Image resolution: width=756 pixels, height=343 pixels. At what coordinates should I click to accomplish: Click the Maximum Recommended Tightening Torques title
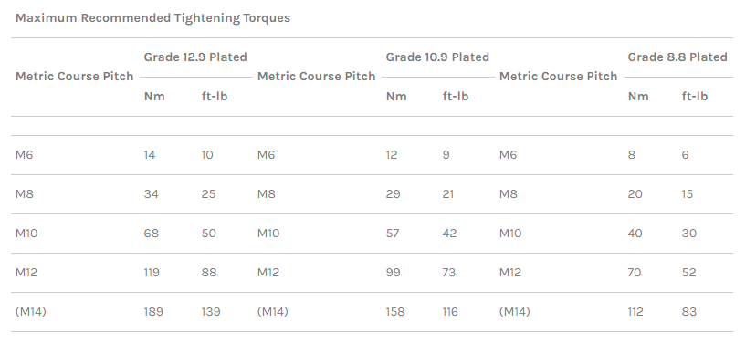[152, 18]
